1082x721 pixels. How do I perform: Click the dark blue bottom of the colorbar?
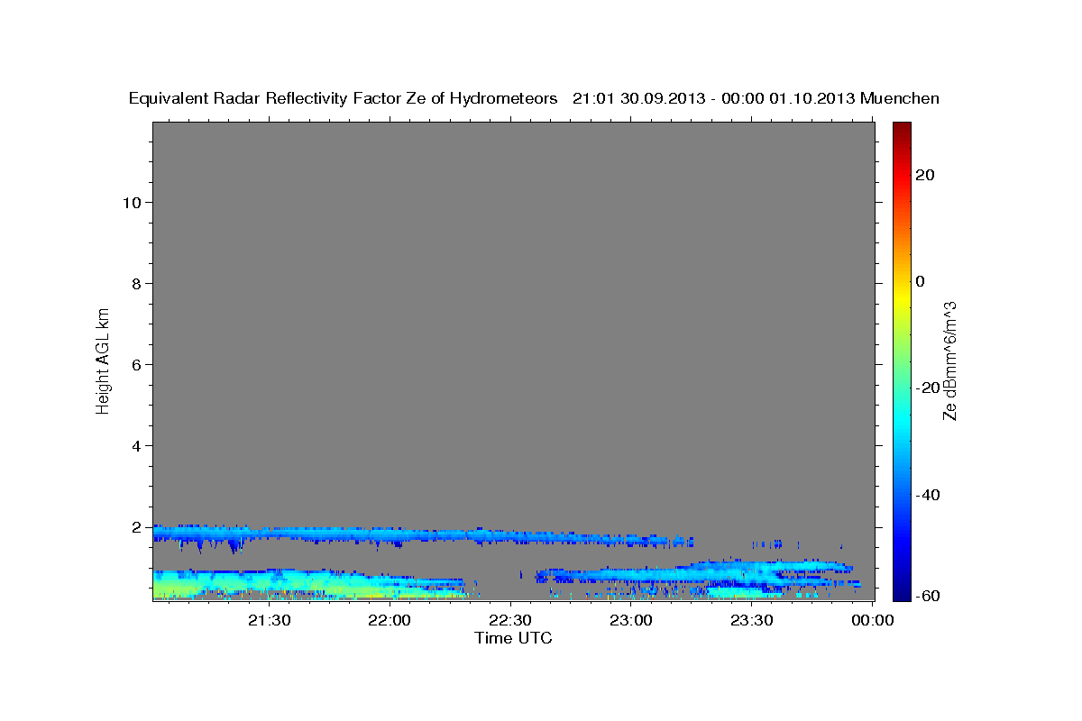tap(901, 593)
